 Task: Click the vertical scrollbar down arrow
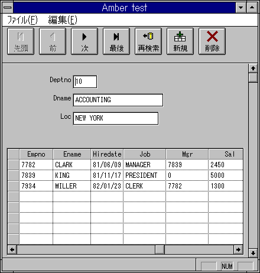click(253, 253)
